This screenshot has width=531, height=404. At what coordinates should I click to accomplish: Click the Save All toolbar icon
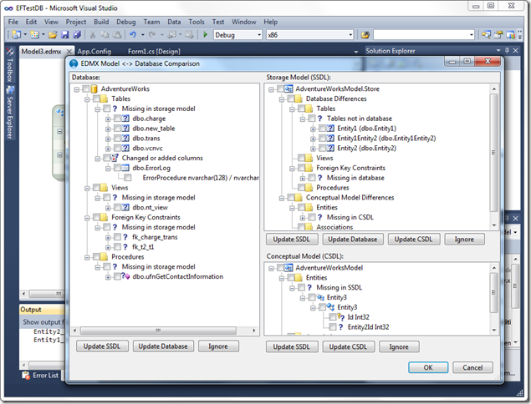(x=77, y=34)
